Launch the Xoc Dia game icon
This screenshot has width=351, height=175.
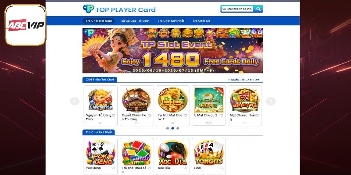[172, 152]
